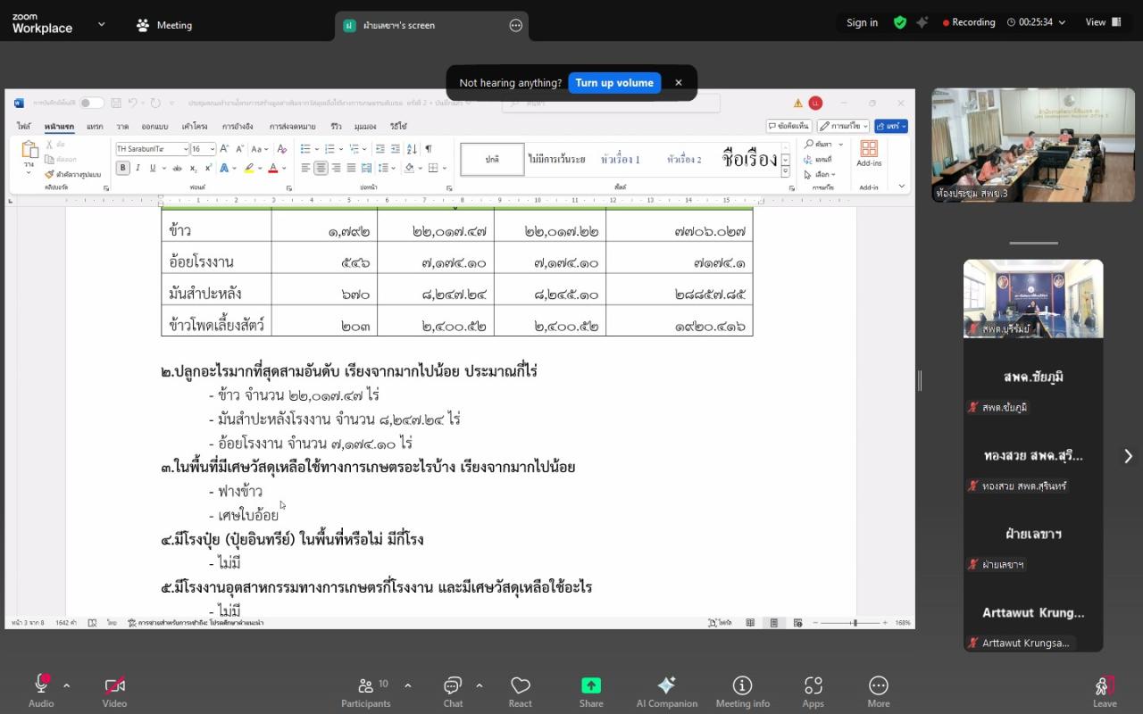Open Zoom Chat panel
This screenshot has width=1143, height=714.
[x=453, y=687]
